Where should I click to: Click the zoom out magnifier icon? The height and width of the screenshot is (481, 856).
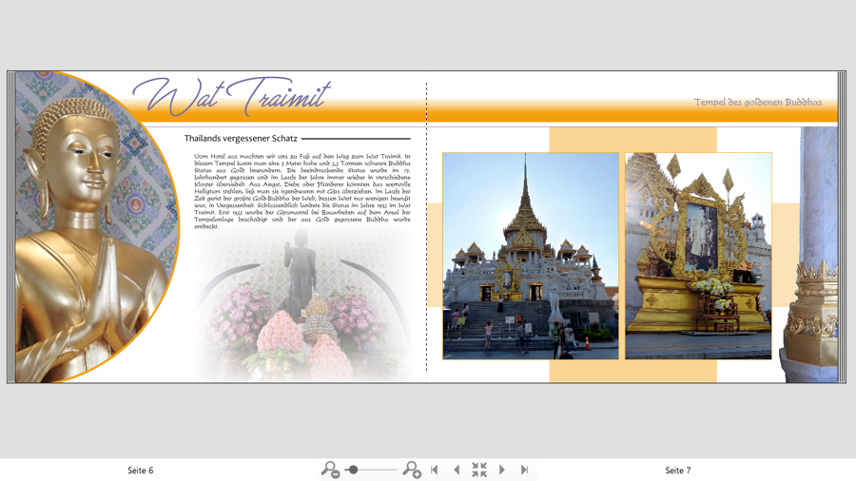[x=330, y=470]
